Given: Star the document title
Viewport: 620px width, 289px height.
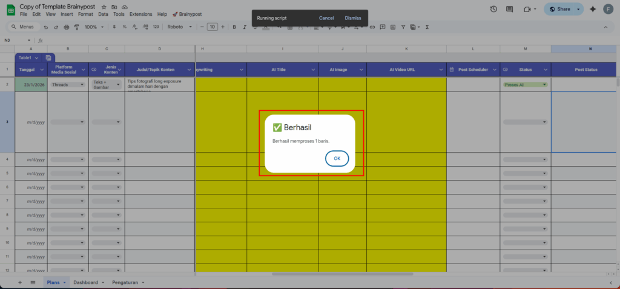Looking at the screenshot, I should coord(104,5).
